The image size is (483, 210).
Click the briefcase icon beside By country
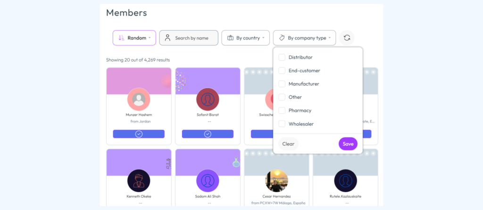tap(230, 38)
